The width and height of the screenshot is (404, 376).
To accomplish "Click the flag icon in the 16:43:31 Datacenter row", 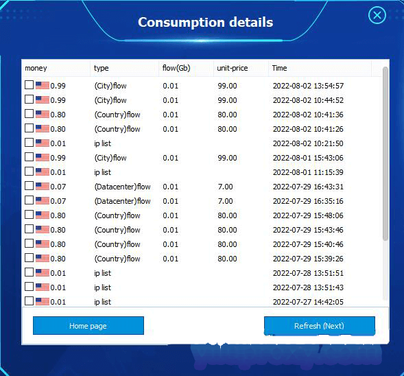I will [x=43, y=186].
